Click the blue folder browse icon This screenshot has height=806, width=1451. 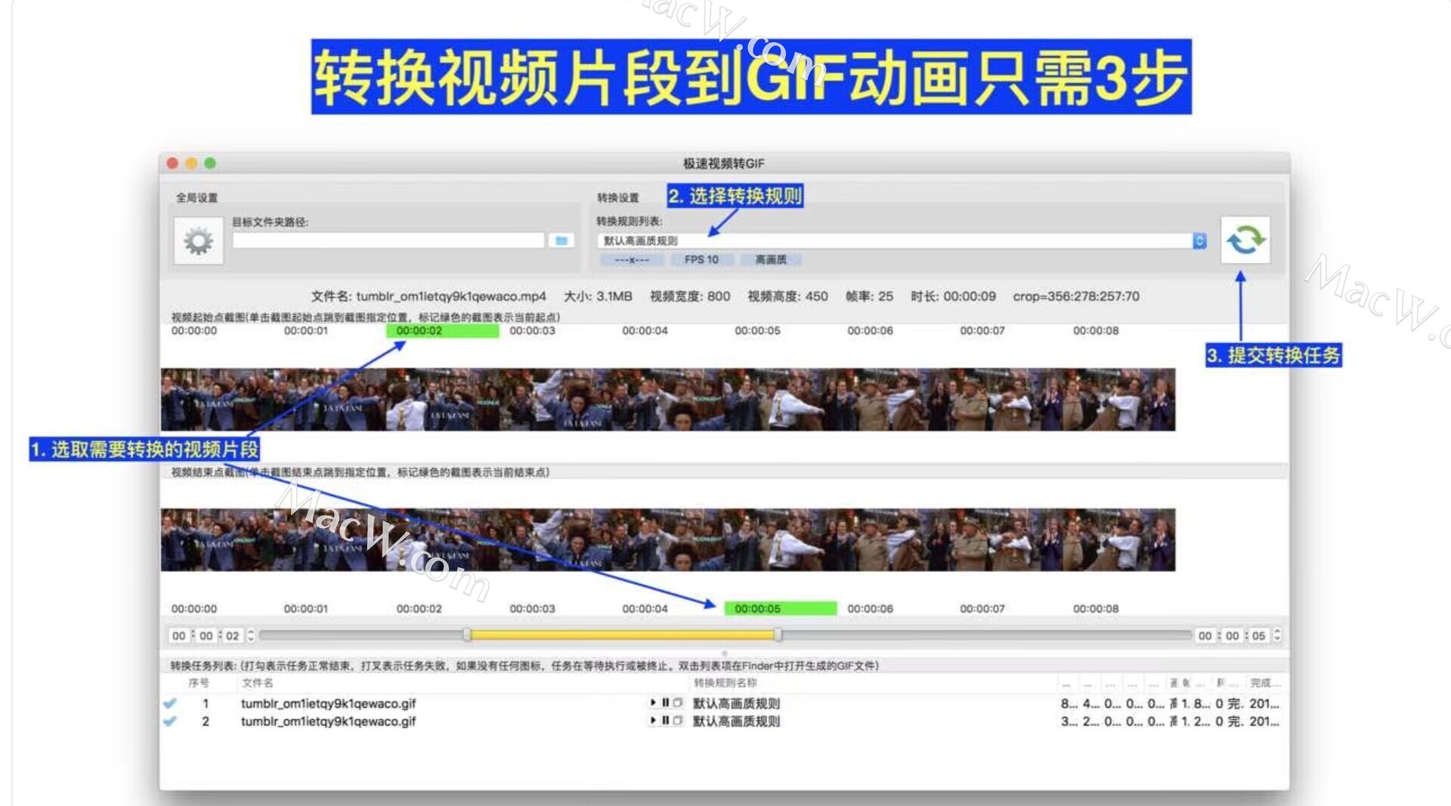[562, 240]
